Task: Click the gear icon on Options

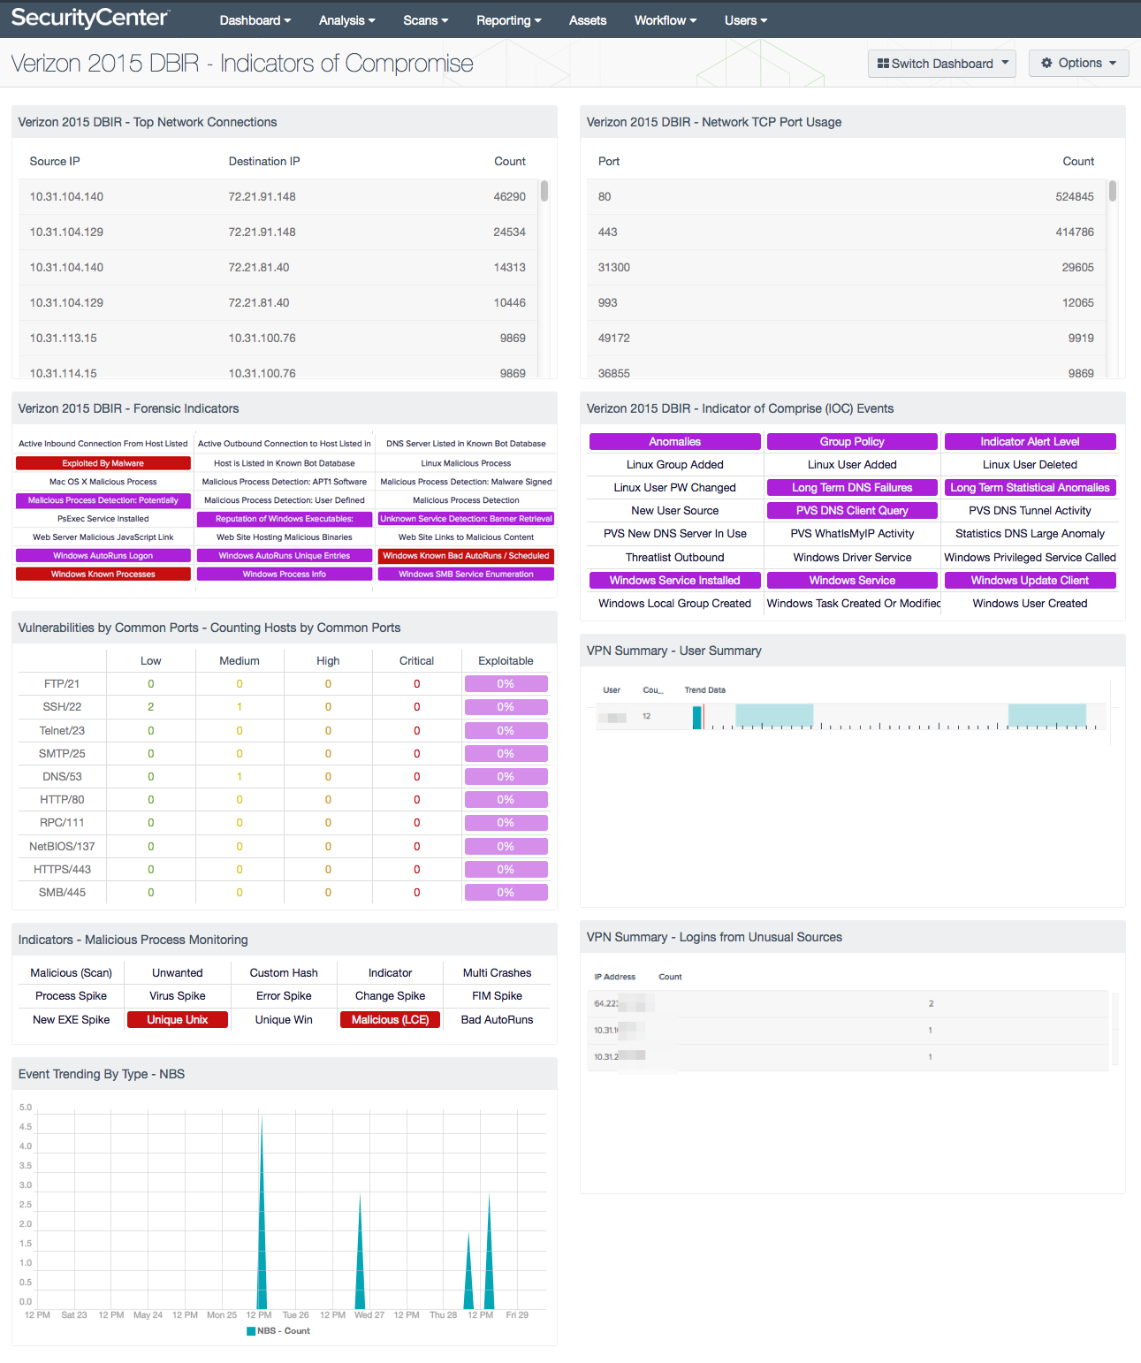Action: [x=1046, y=63]
